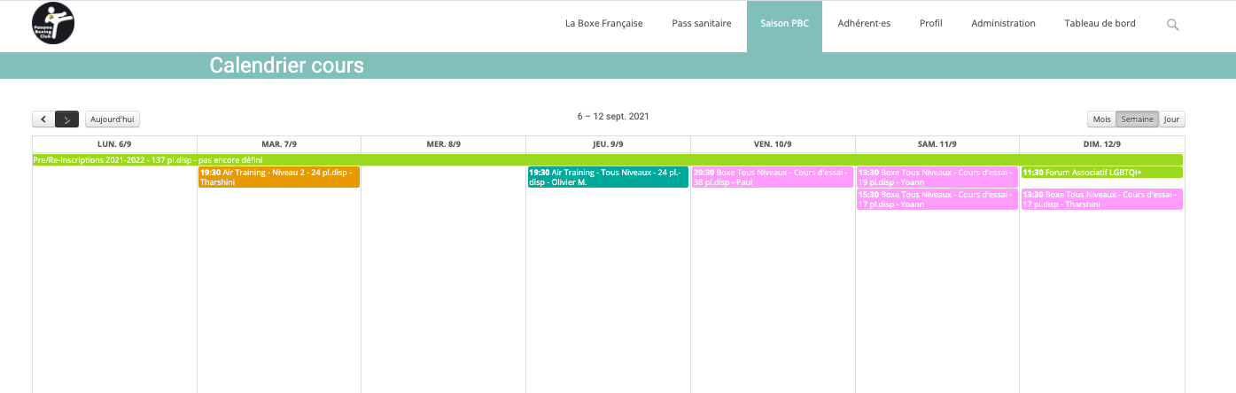Image resolution: width=1236 pixels, height=393 pixels.
Task: Select the Saison PBC tab
Action: pyautogui.click(x=784, y=24)
